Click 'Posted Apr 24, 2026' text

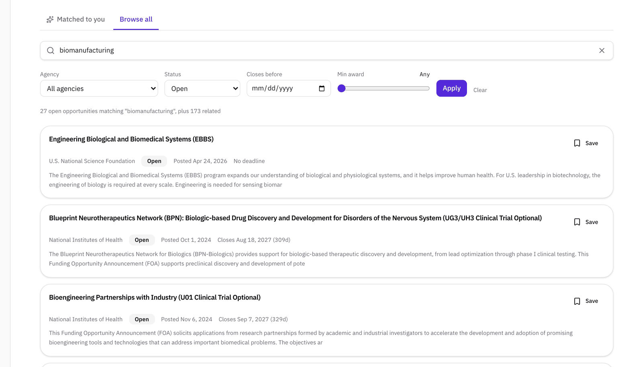200,161
